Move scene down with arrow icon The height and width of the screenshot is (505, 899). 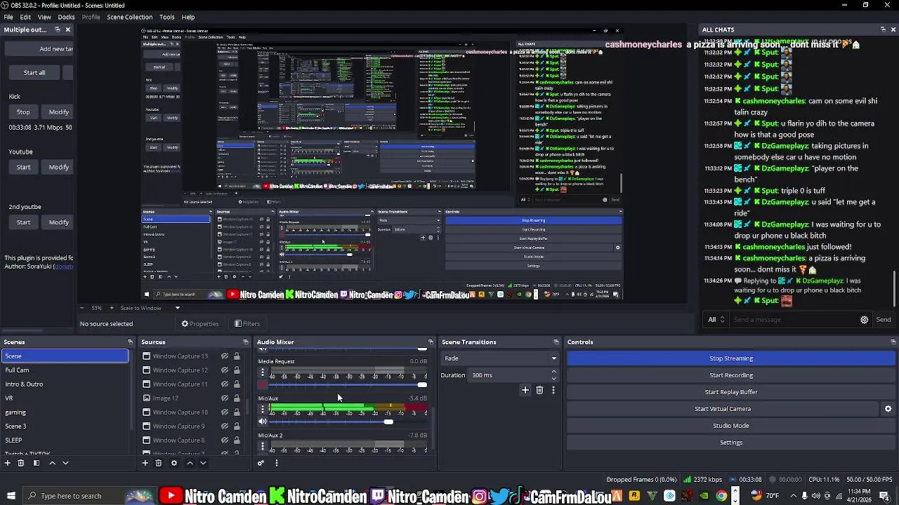pyautogui.click(x=65, y=463)
